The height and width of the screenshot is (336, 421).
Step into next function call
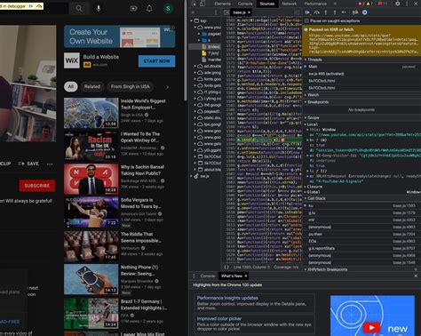pos(326,12)
